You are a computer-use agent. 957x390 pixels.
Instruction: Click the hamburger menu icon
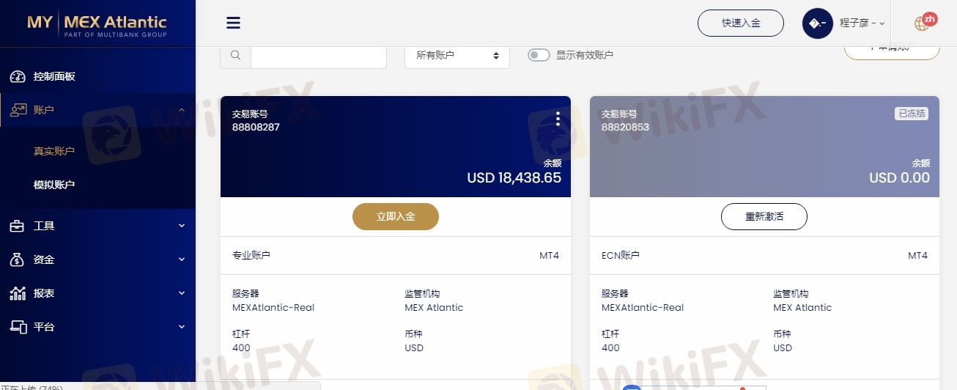point(233,23)
